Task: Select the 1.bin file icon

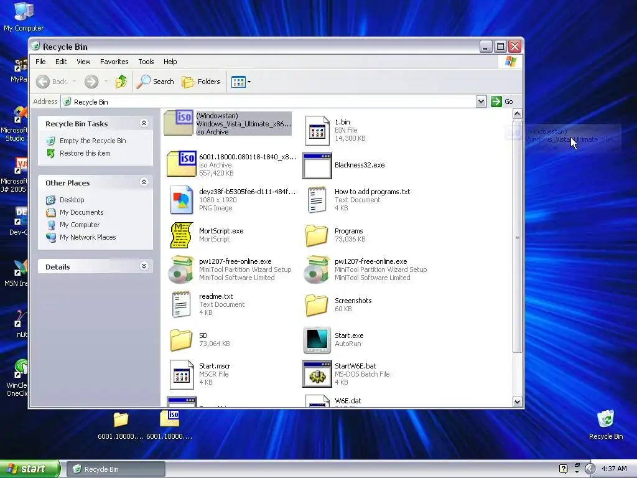Action: click(x=317, y=130)
